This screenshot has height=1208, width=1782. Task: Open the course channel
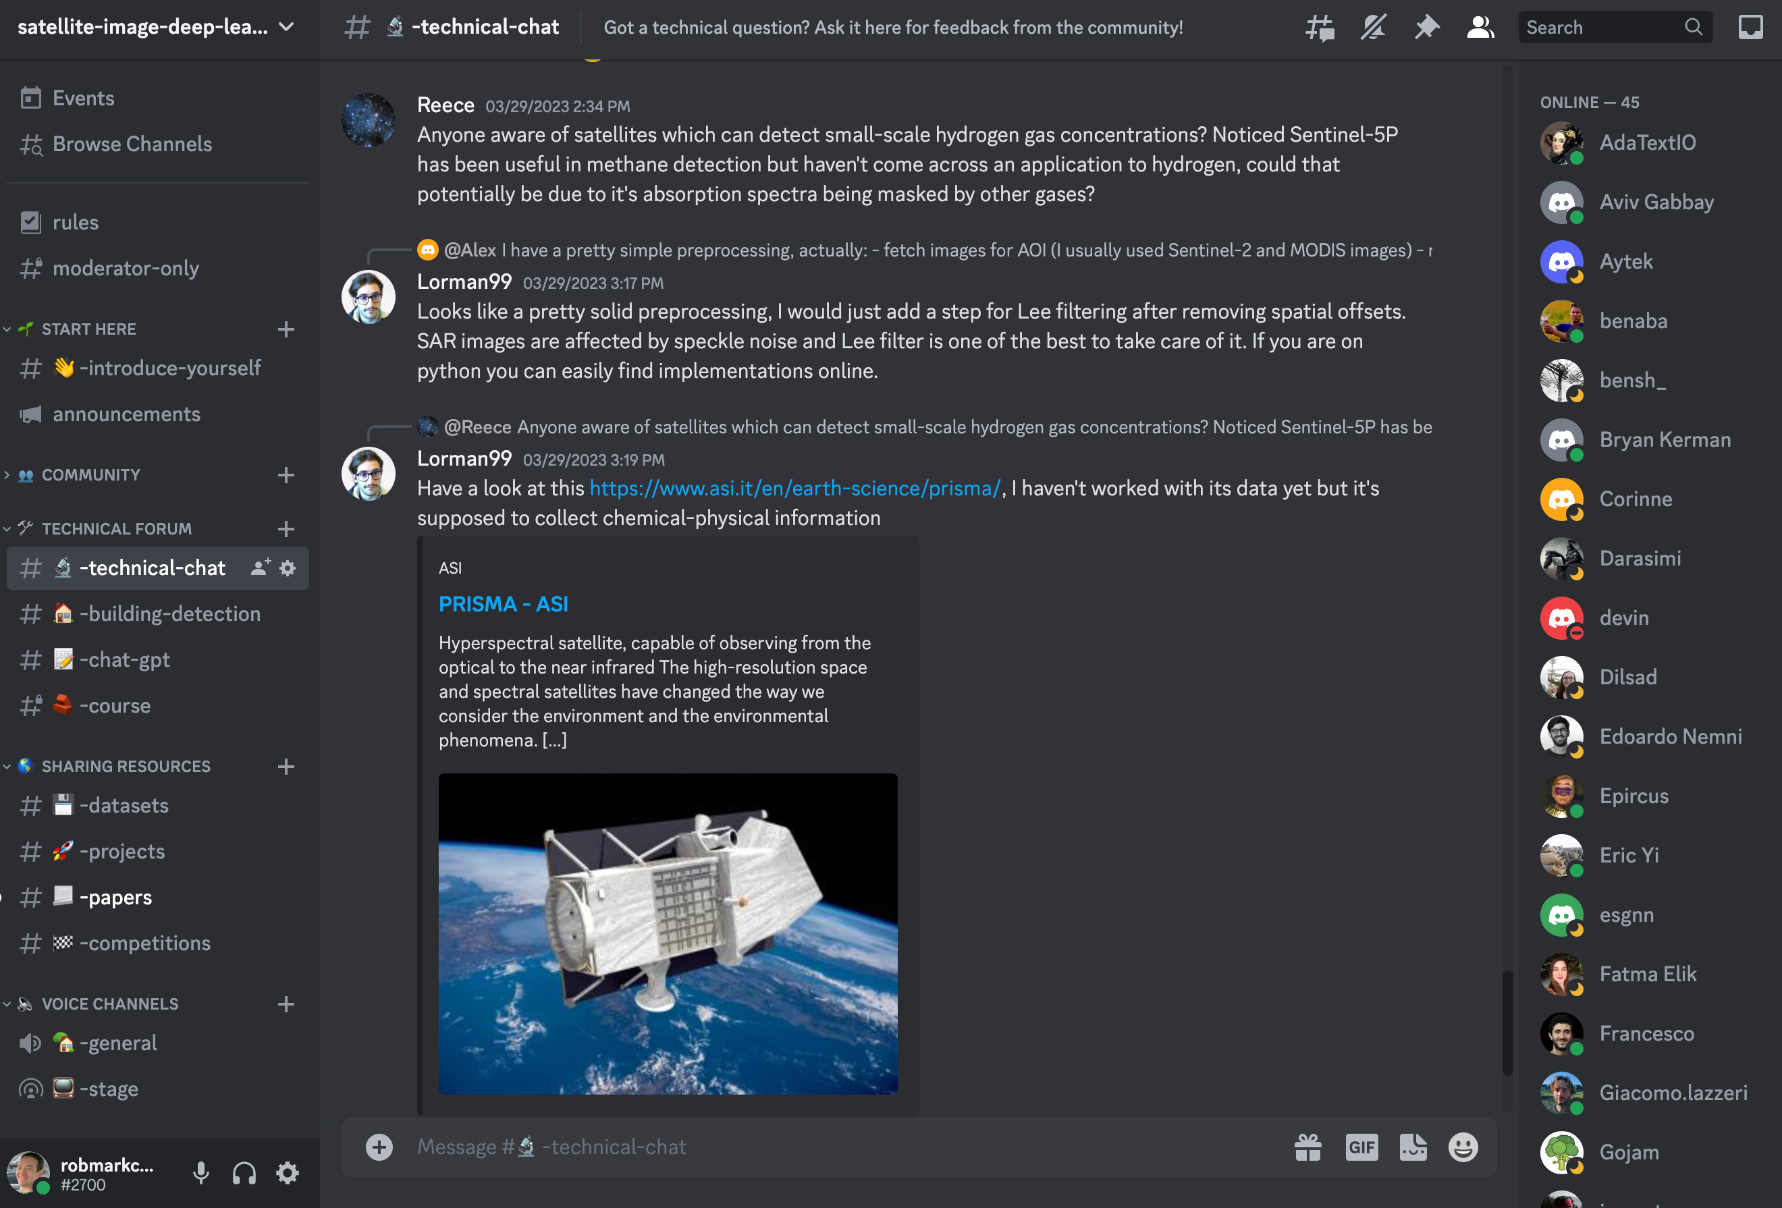click(158, 706)
